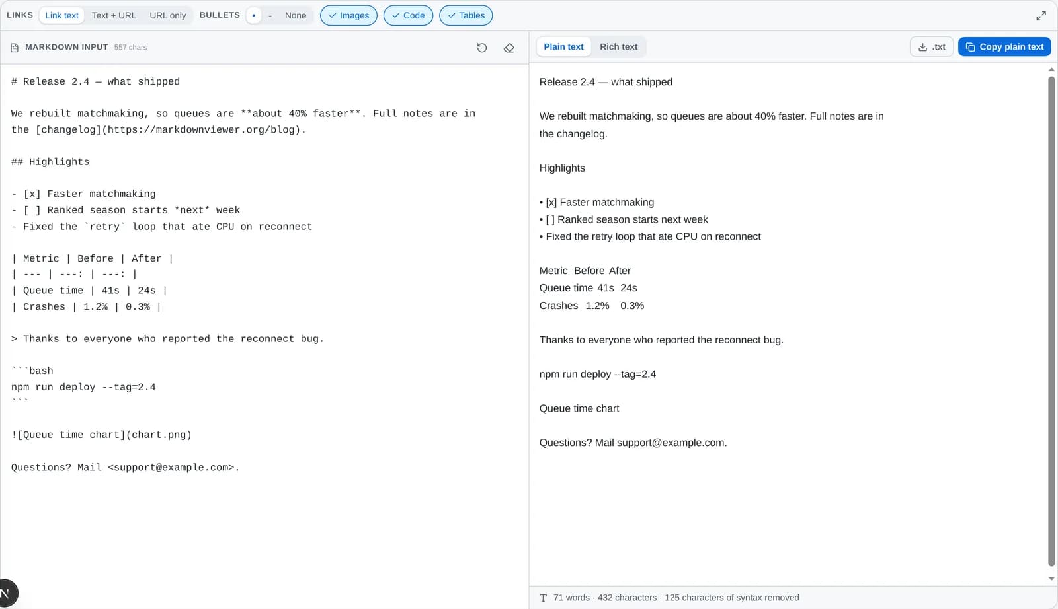Click 'Release 2.4 — what shipped' in output
Viewport: 1058px width, 609px height.
(606, 82)
